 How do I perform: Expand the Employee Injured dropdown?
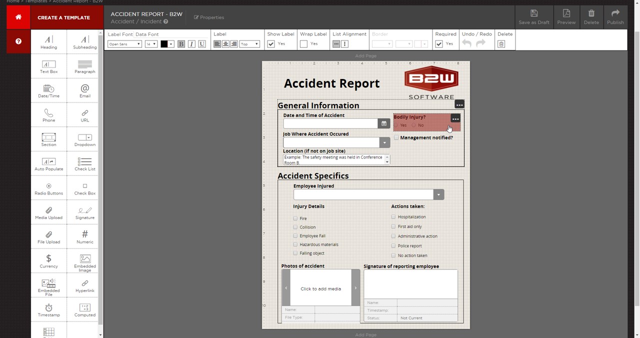438,194
